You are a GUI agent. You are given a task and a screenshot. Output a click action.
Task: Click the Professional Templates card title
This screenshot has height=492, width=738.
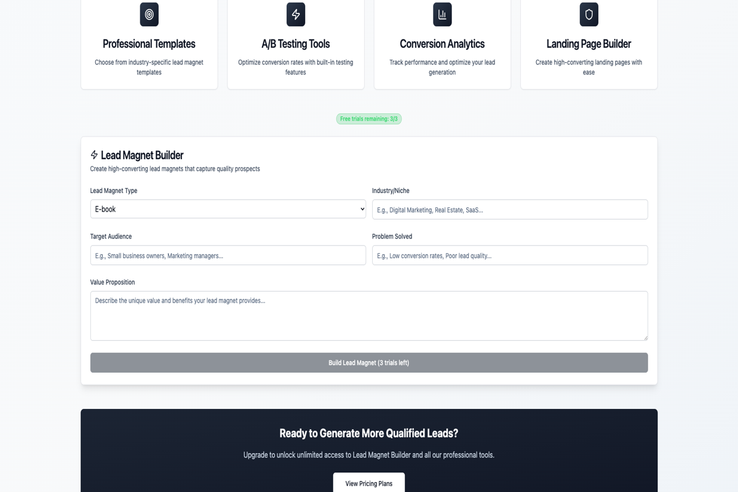149,44
